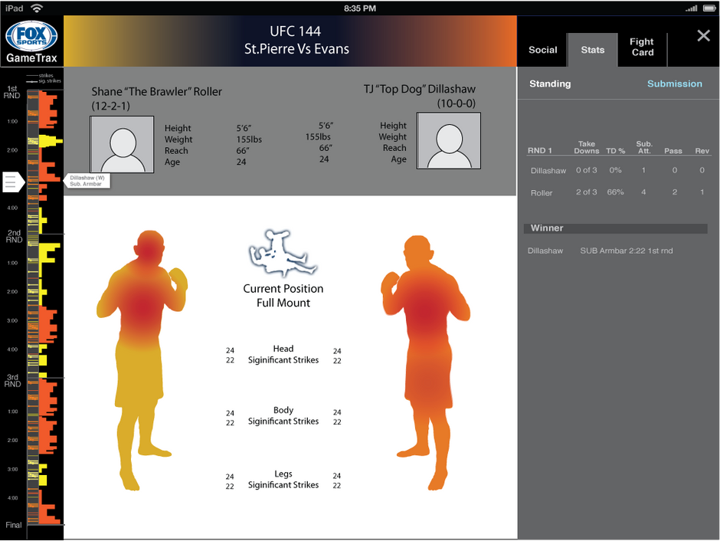The image size is (720, 541).
Task: Tap the UFC 144 event title
Action: tap(295, 31)
